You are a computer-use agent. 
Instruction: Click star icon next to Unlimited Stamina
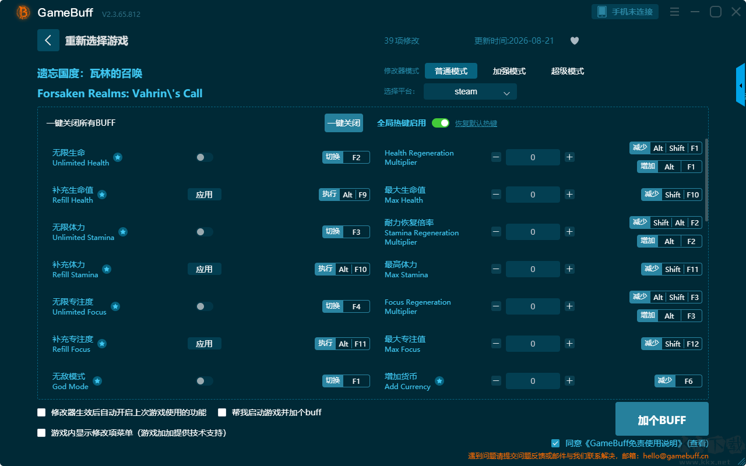point(123,232)
